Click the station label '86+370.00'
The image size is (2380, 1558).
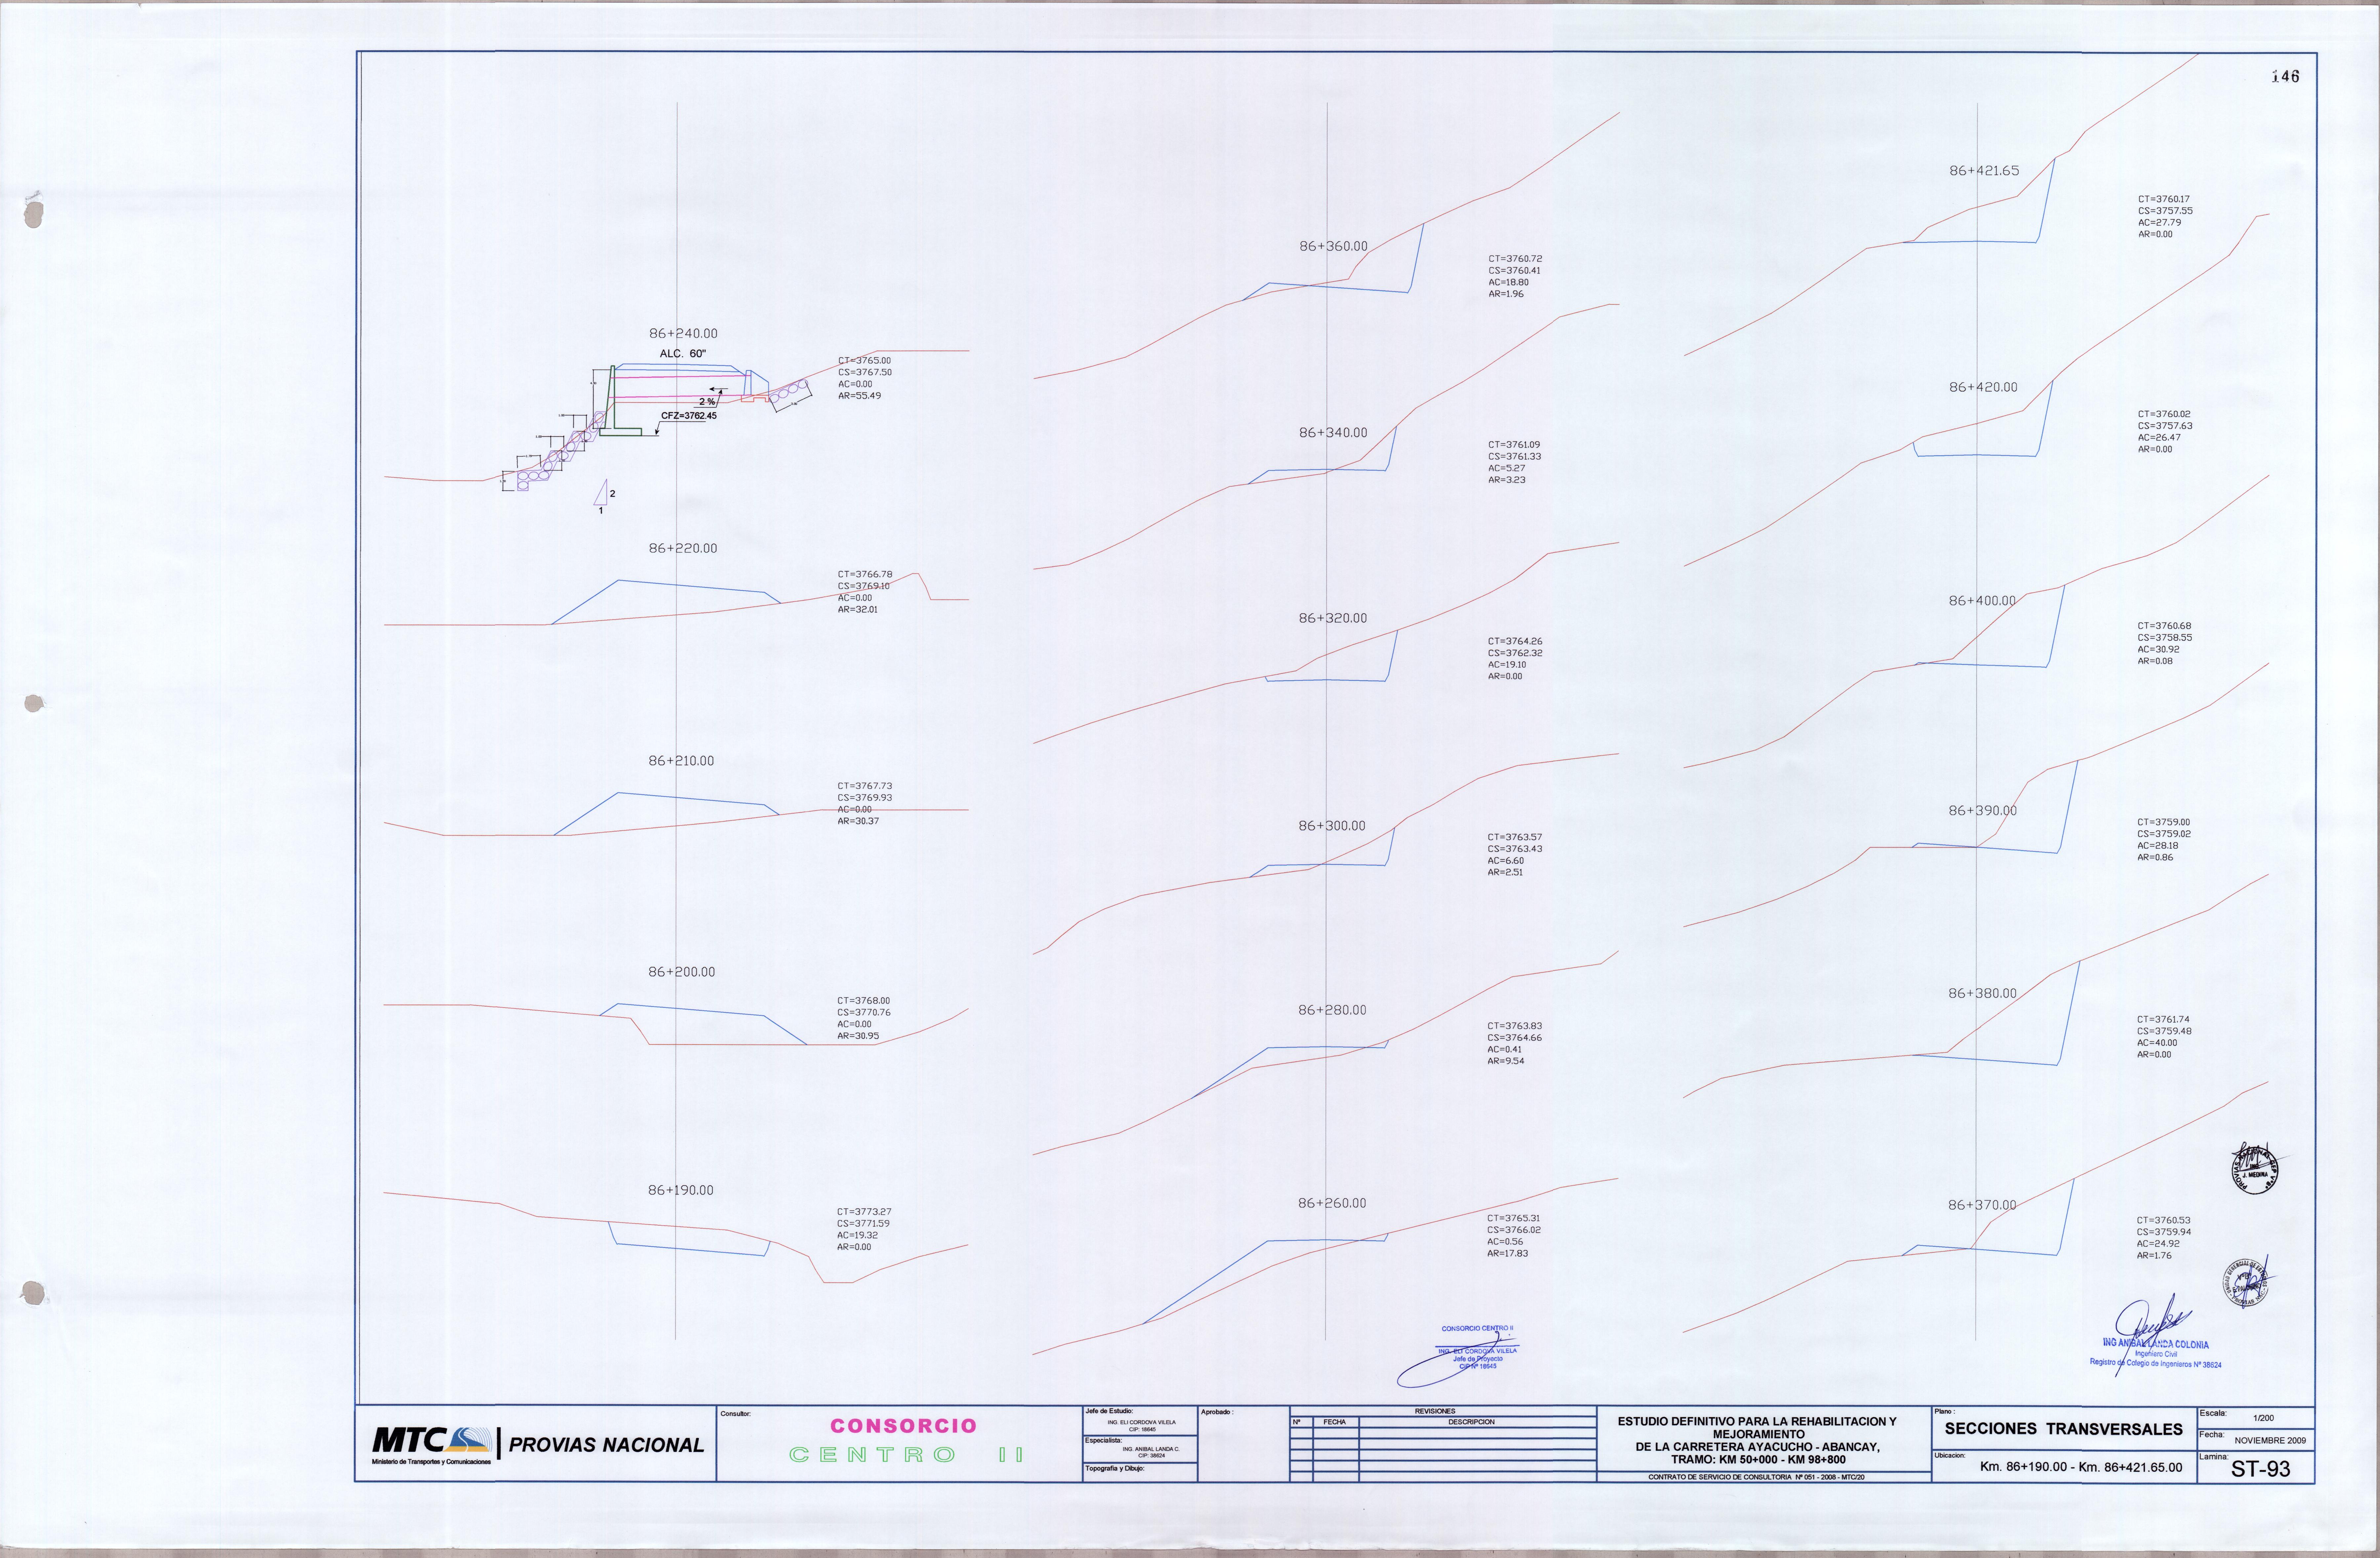coord(1982,1205)
